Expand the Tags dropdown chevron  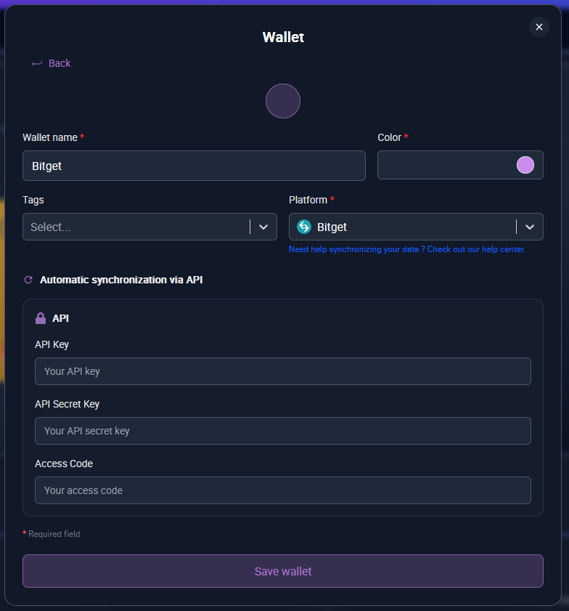click(263, 227)
